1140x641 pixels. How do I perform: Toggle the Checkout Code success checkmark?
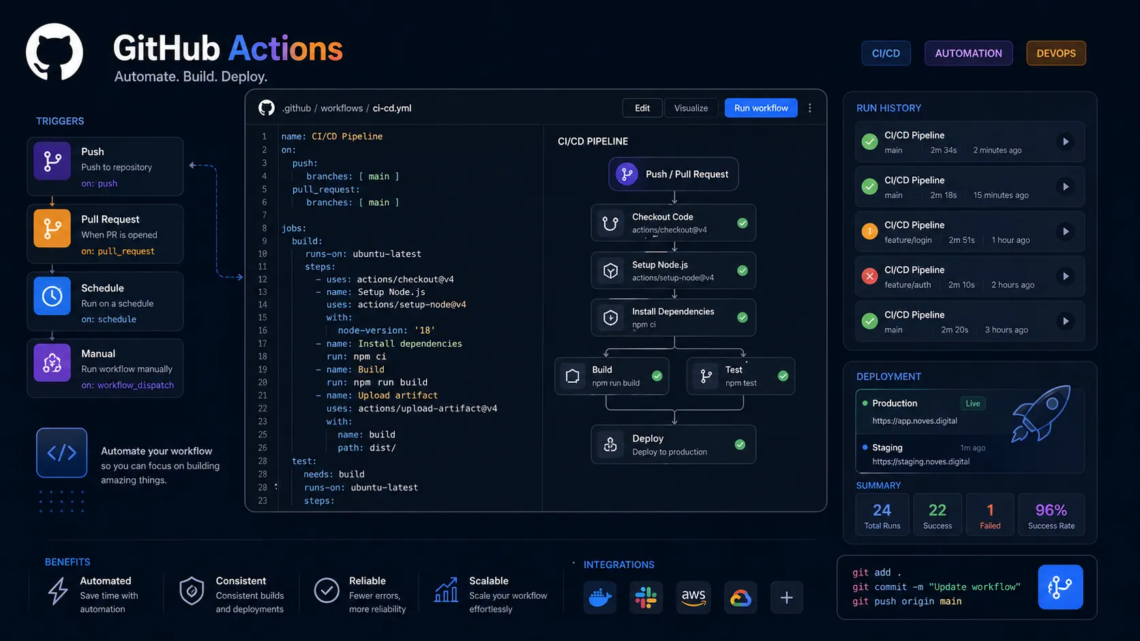pyautogui.click(x=742, y=223)
